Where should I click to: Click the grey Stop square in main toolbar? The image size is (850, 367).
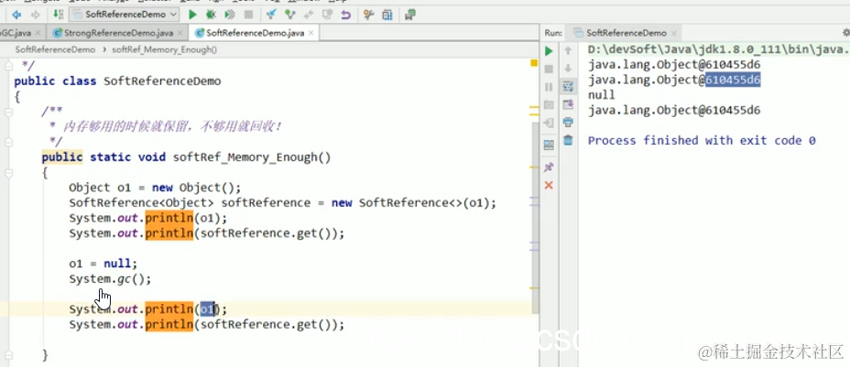click(x=248, y=15)
